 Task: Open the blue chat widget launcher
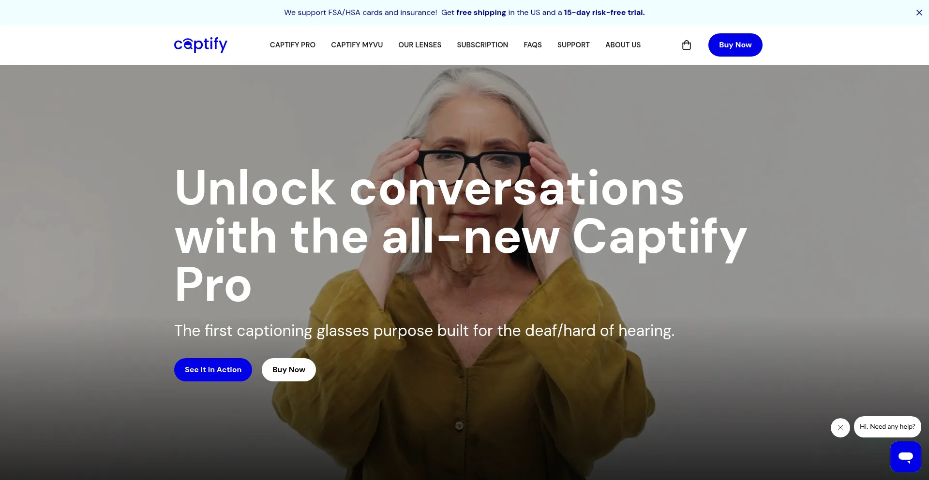coord(905,456)
